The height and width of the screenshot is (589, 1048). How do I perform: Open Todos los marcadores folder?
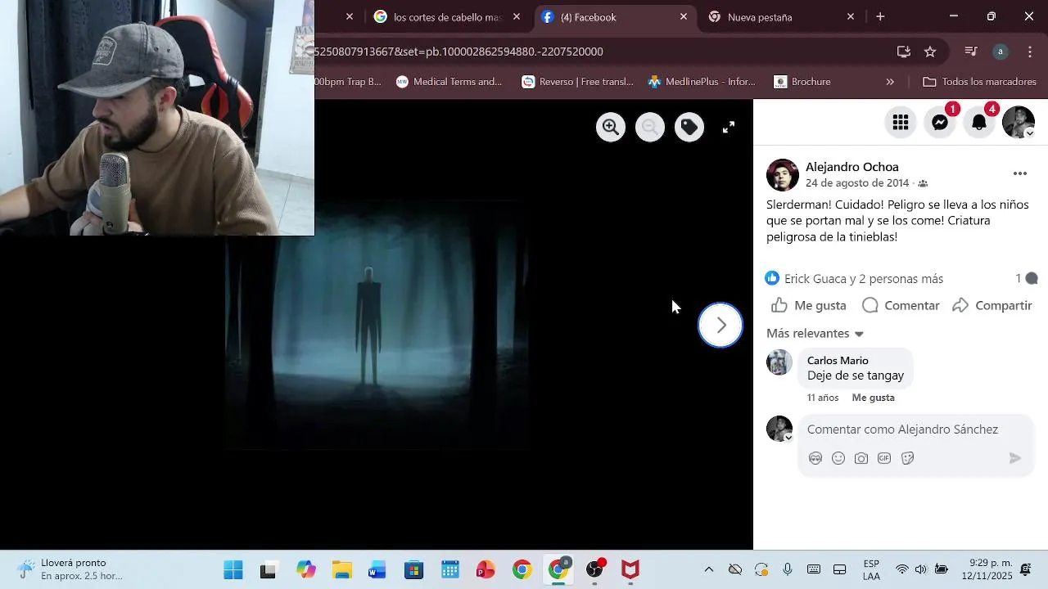pyautogui.click(x=979, y=82)
